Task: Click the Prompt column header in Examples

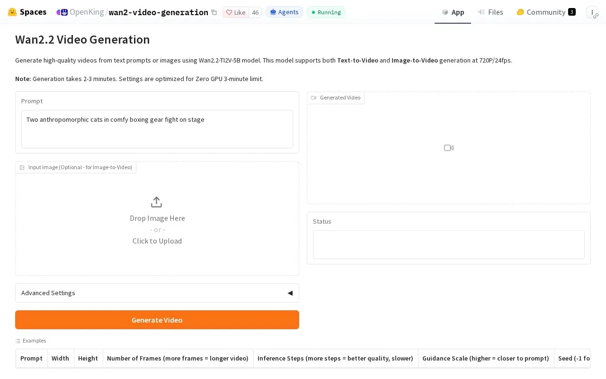Action: coord(32,358)
